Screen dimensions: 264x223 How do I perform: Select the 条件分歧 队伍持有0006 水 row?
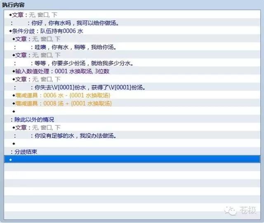click(132, 31)
